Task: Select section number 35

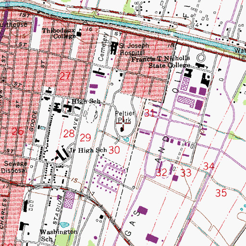Action: pyautogui.click(x=221, y=193)
